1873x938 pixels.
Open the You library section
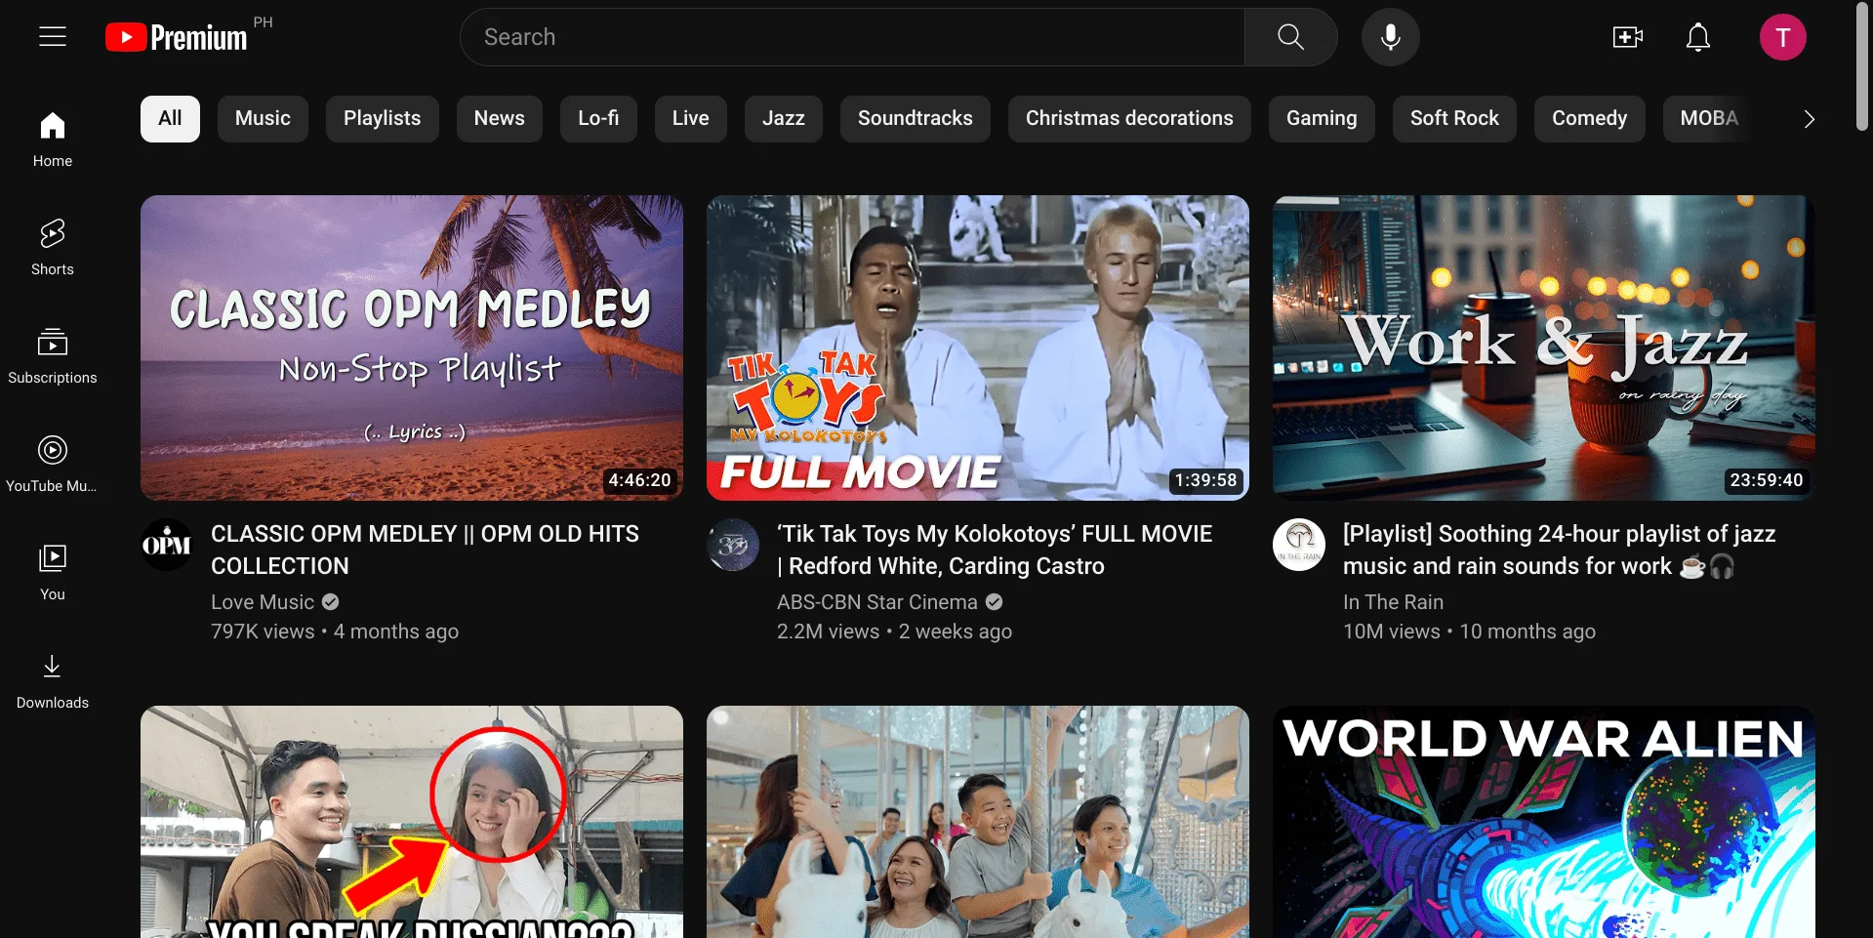(x=53, y=573)
